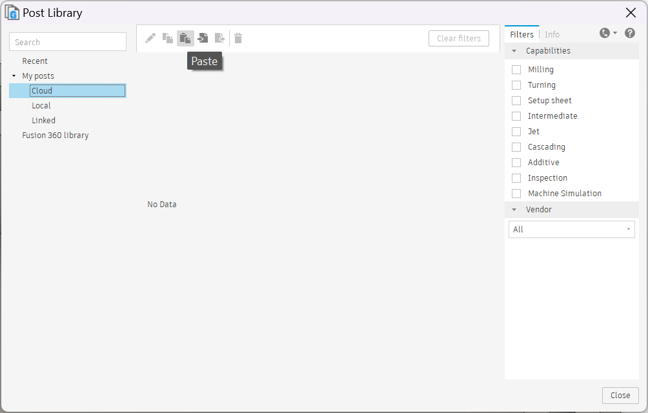Tick the Turning checkbox
The width and height of the screenshot is (648, 413).
pos(516,85)
